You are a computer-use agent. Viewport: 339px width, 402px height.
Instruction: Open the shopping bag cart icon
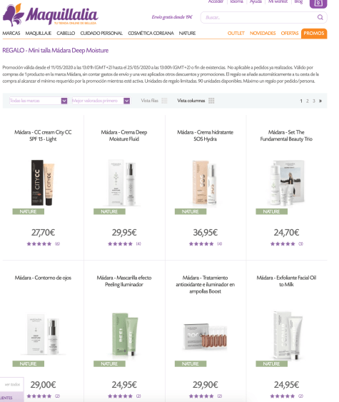[x=318, y=4]
